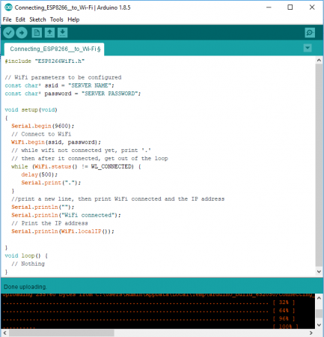Click the "// Connect to WiFi" comment
Screen dimensions: 324x337
pos(41,134)
